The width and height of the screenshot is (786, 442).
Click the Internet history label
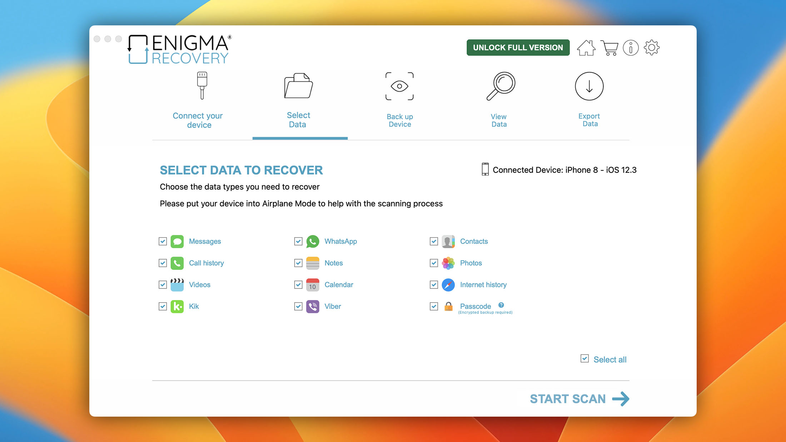[483, 285]
